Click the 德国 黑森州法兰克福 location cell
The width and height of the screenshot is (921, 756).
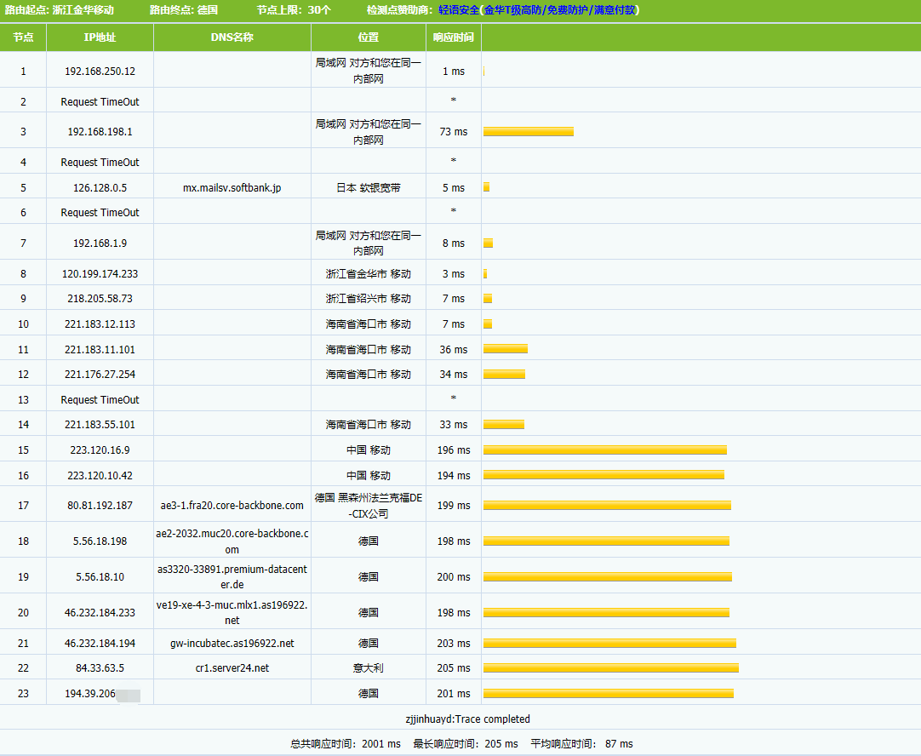coord(368,506)
